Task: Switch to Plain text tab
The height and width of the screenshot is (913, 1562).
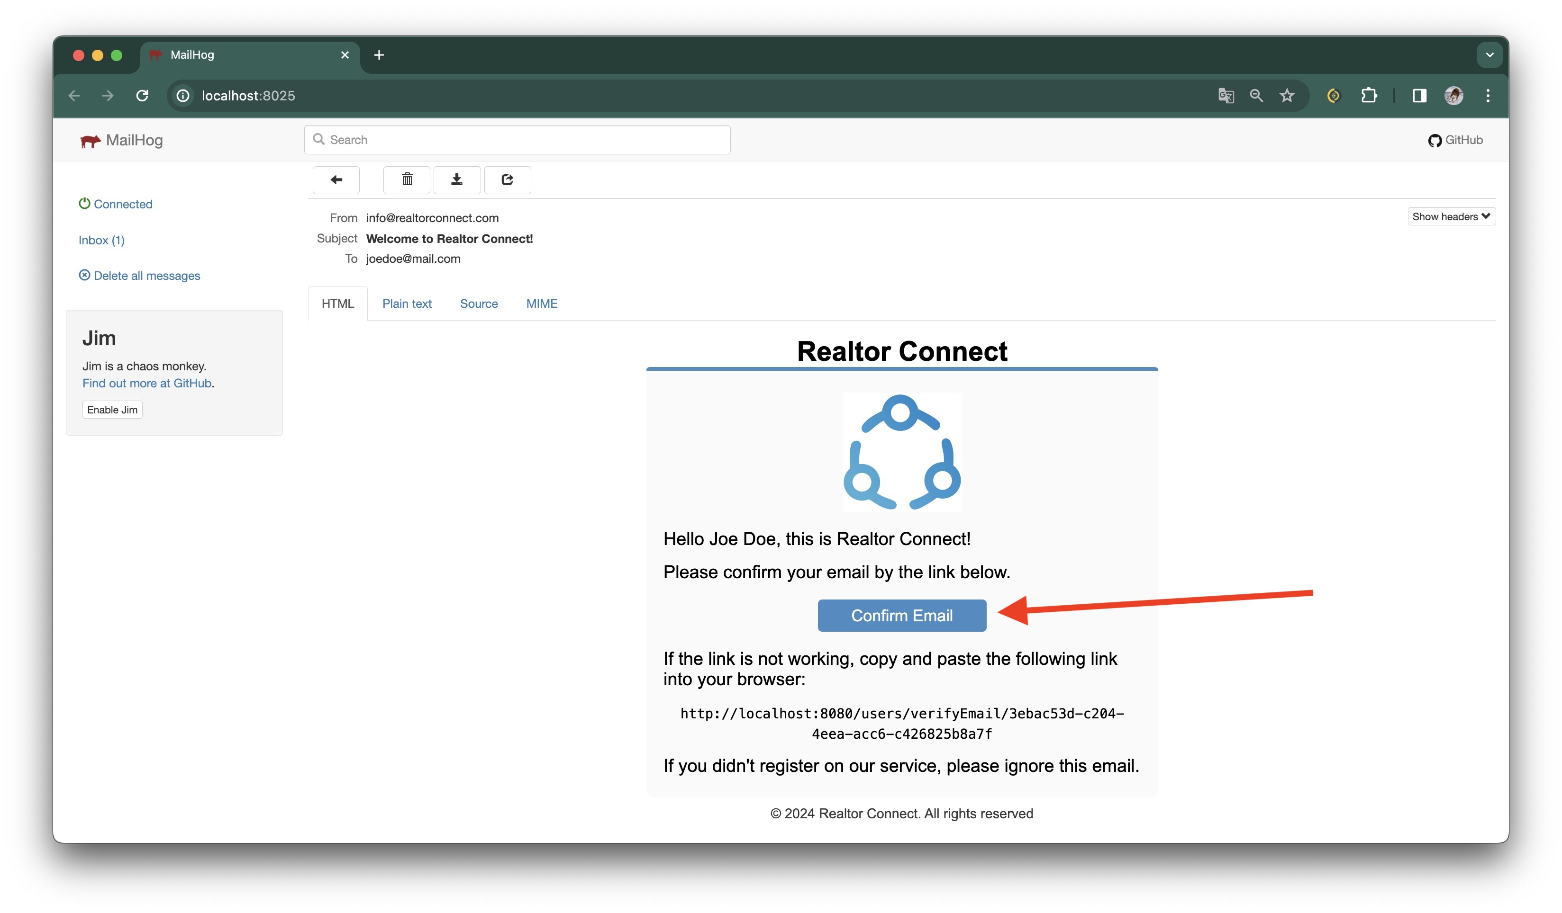Action: (407, 303)
